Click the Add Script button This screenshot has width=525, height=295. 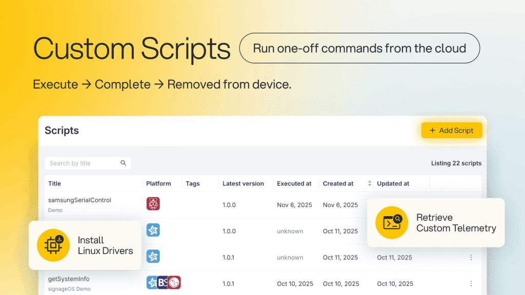pyautogui.click(x=452, y=131)
